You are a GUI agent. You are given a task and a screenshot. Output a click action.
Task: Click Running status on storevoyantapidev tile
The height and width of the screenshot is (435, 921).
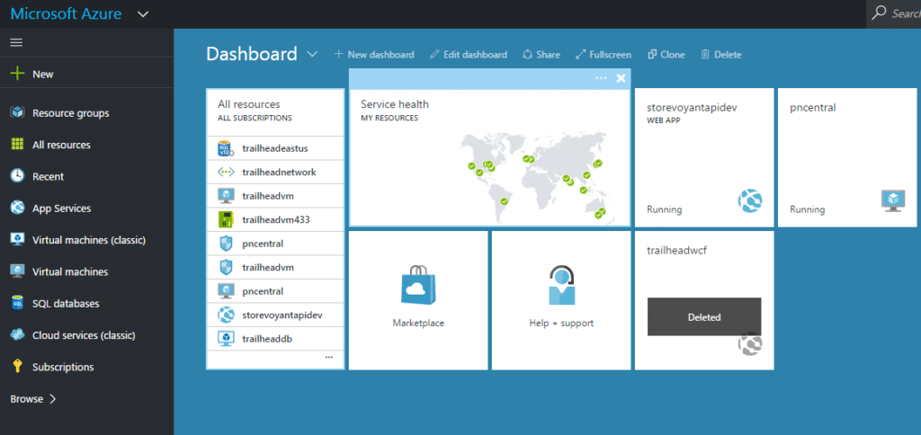tap(665, 209)
